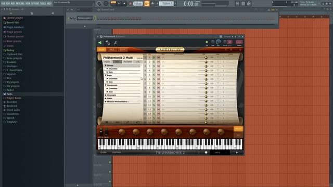Click the LEARN button at bottom
This screenshot has height=187, width=333.
click(x=103, y=152)
